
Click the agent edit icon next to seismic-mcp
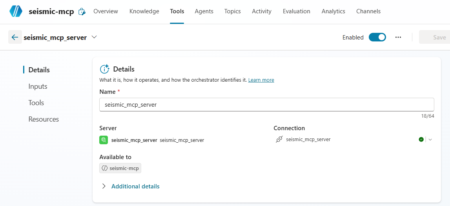coord(82,11)
